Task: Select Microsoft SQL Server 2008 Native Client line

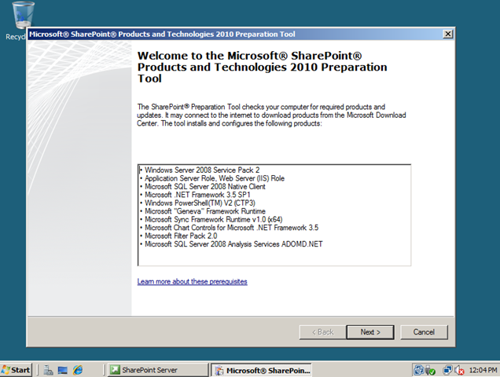Action: click(205, 187)
